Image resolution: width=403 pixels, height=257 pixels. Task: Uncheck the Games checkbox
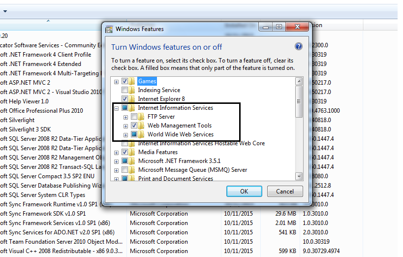tap(124, 81)
